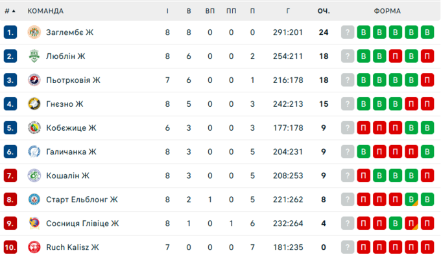This screenshot has height=259, width=441.
Task: Click the Кошалін Ж team logo
Action: tap(34, 175)
